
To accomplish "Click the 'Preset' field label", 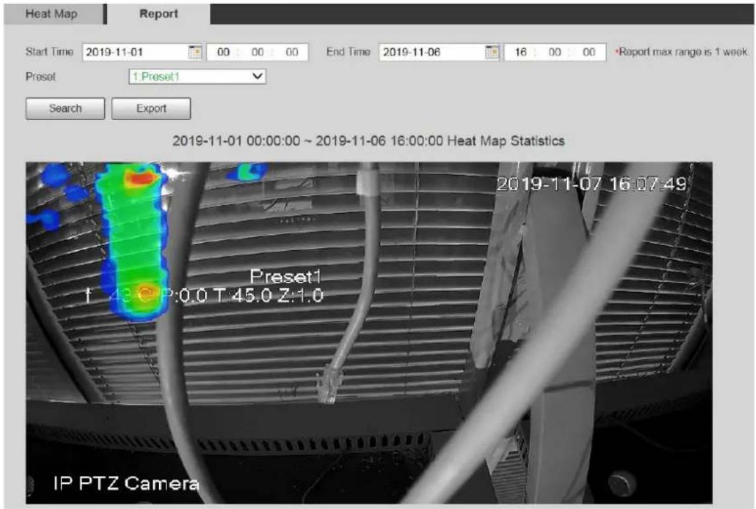I will click(40, 77).
